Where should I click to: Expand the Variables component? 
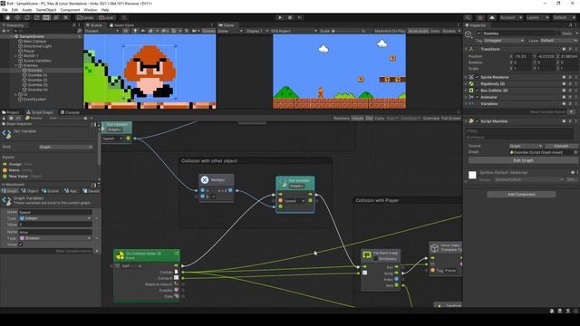(466, 104)
